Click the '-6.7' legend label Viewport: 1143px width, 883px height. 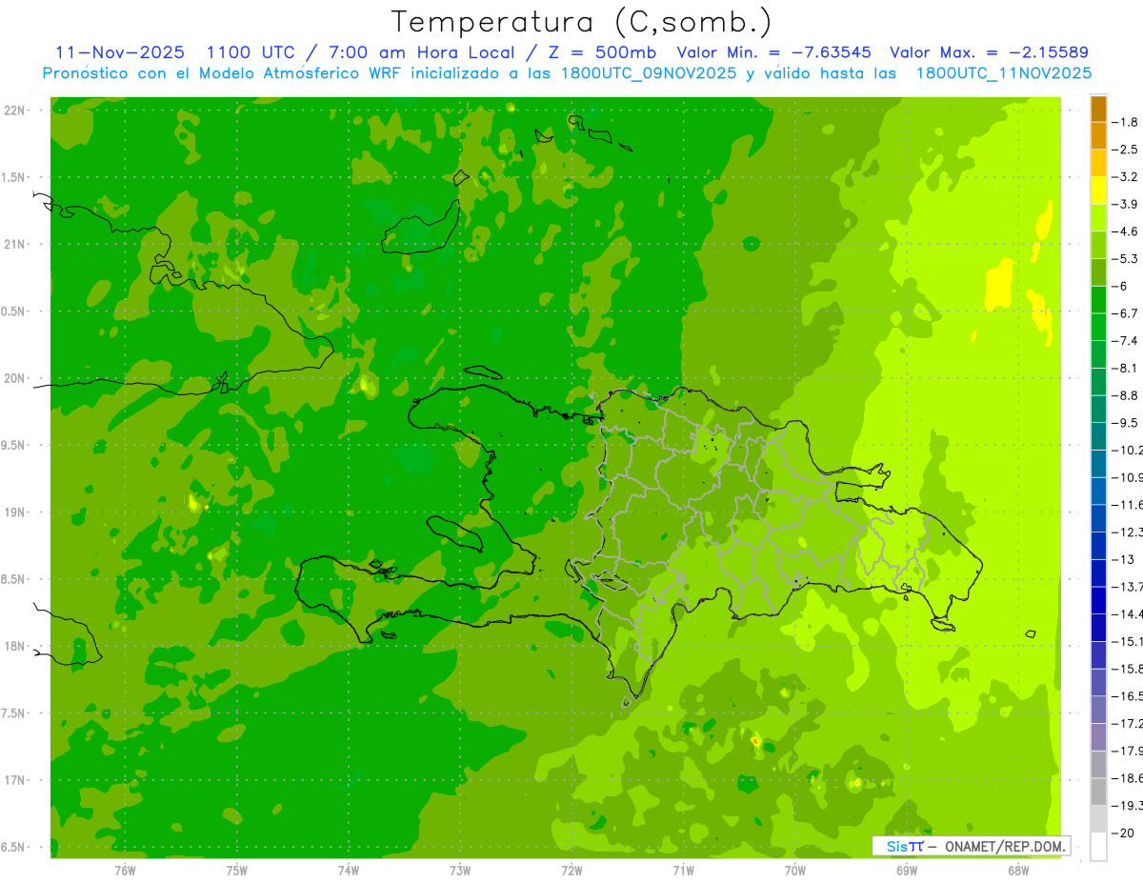tap(1127, 313)
